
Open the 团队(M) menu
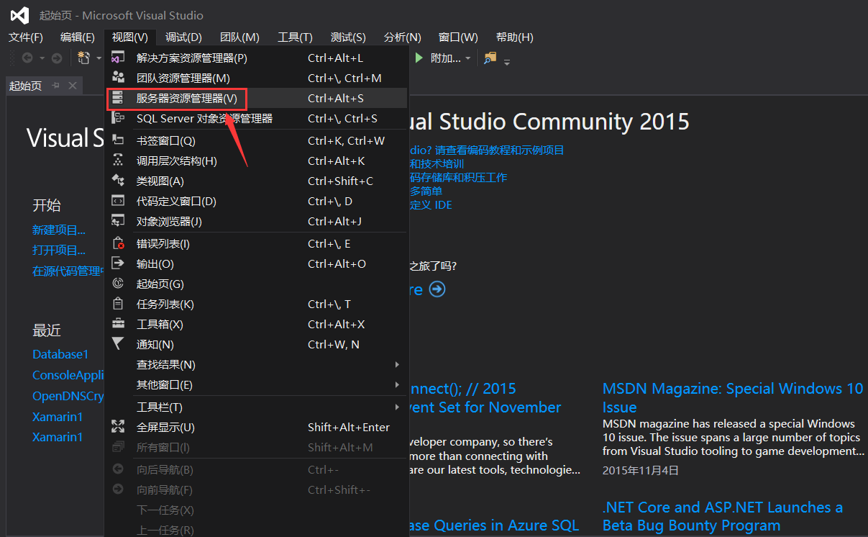[x=239, y=37]
